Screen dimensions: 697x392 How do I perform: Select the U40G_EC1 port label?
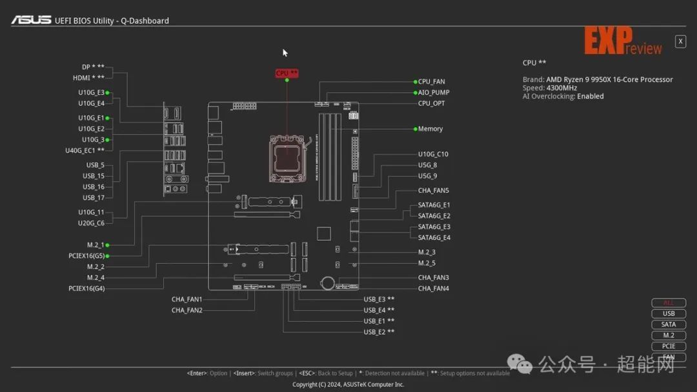[x=85, y=150]
